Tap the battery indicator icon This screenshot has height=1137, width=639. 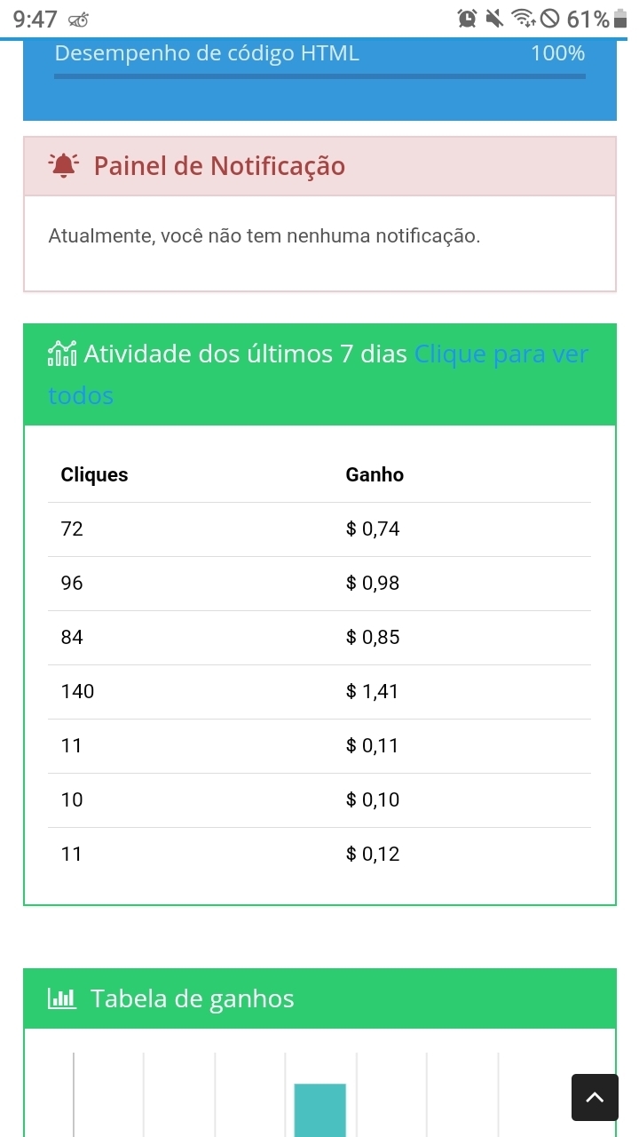[x=619, y=19]
